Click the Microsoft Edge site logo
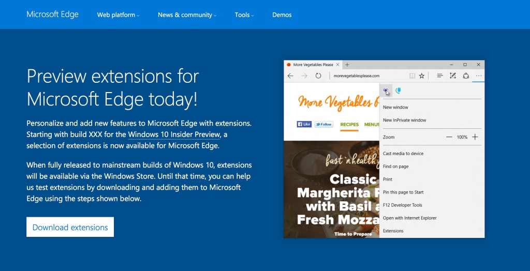Viewport: 530px width, 271px height. point(52,14)
